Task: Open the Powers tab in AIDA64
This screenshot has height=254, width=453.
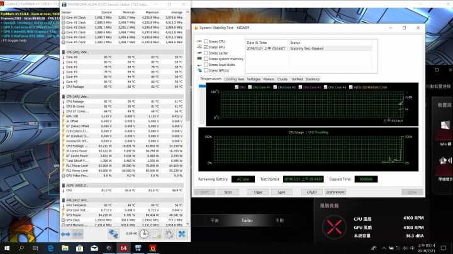Action: (x=269, y=79)
